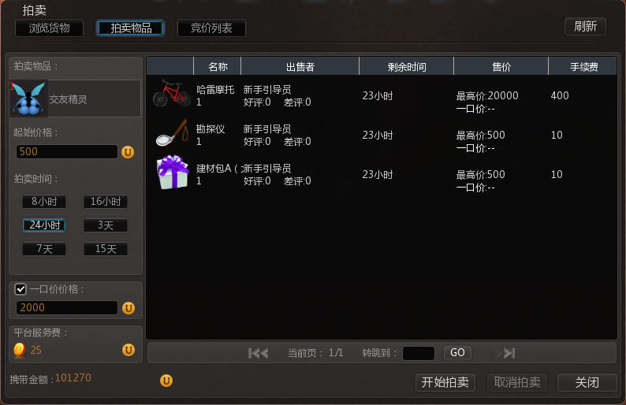Open the 竞价列表 tab
Screen dimensions: 626x405
pos(211,28)
